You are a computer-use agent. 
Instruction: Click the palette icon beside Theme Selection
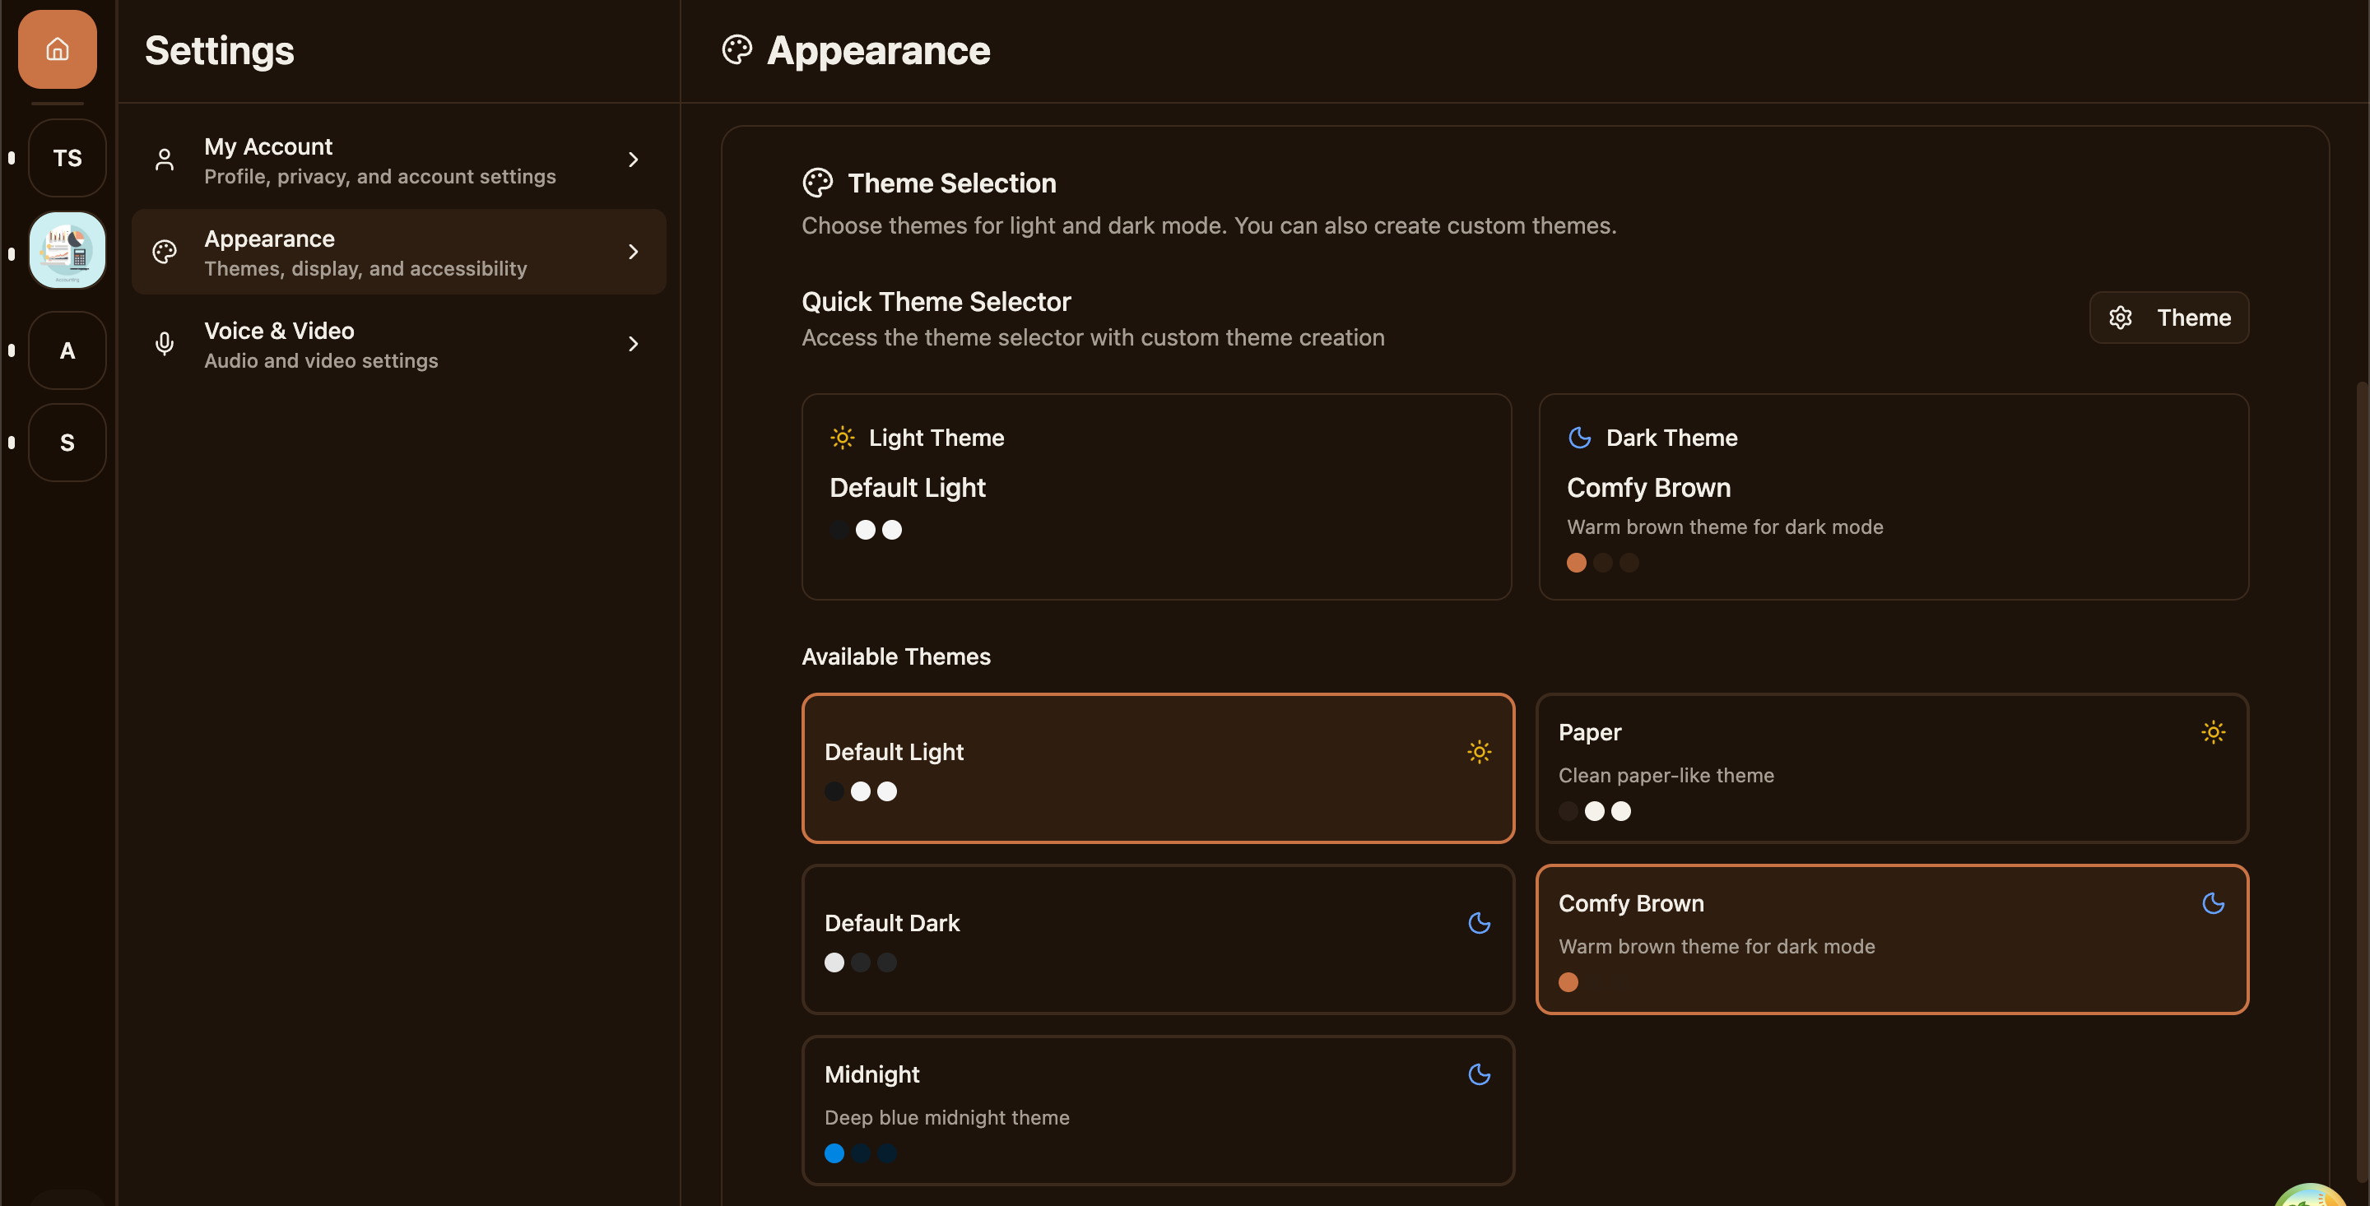pos(817,183)
